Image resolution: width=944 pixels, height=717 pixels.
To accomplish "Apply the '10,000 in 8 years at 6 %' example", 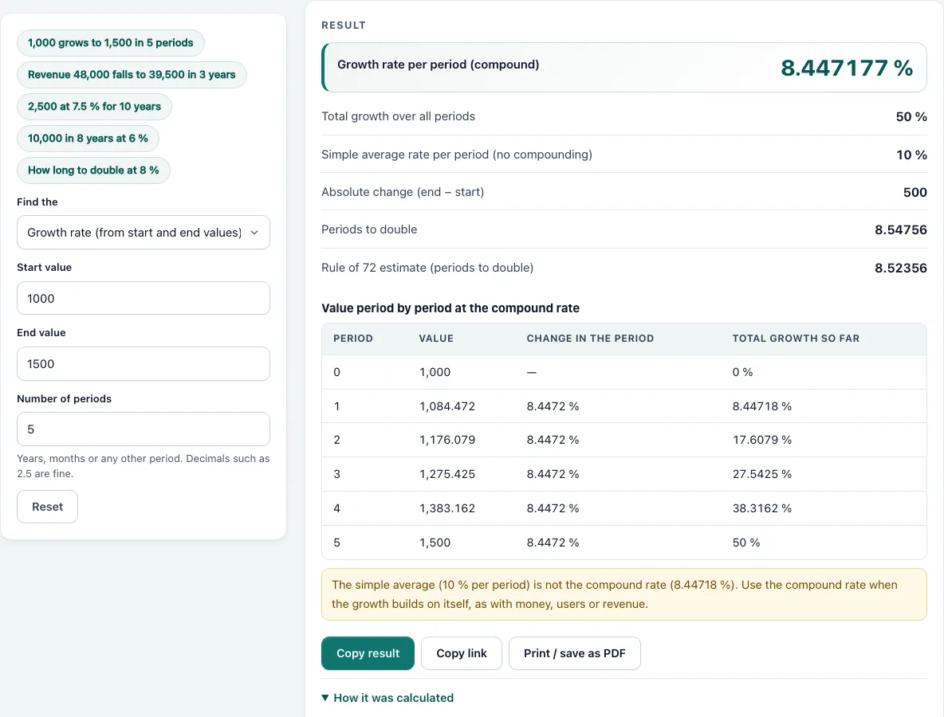I will [88, 139].
